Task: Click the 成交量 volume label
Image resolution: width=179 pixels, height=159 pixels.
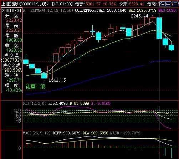Action: tap(11, 56)
